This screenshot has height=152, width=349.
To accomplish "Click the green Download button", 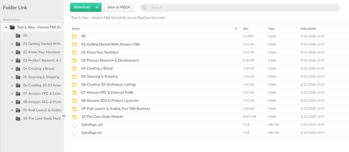I will tap(82, 7).
